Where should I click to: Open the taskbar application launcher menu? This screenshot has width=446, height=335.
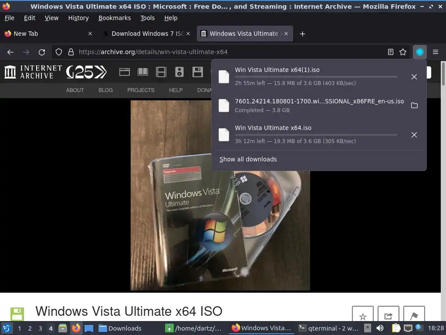(x=7, y=328)
